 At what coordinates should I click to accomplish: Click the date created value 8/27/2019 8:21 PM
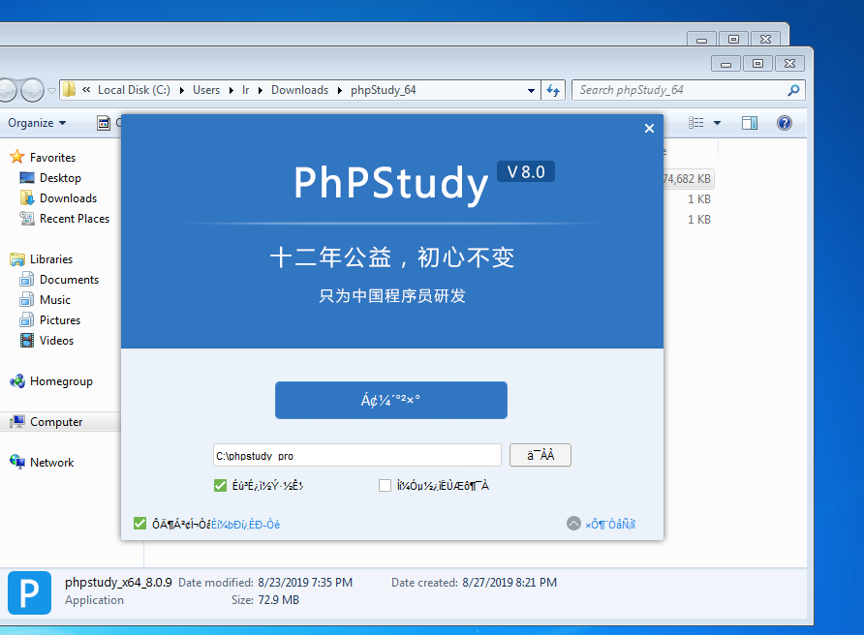click(509, 583)
